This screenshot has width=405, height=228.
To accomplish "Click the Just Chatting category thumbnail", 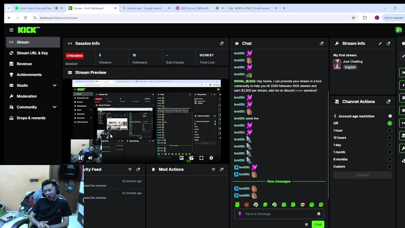I will [x=337, y=64].
